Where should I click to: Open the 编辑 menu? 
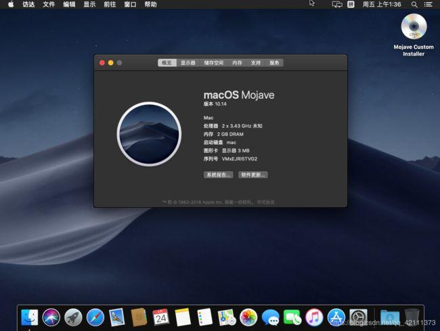(x=69, y=5)
